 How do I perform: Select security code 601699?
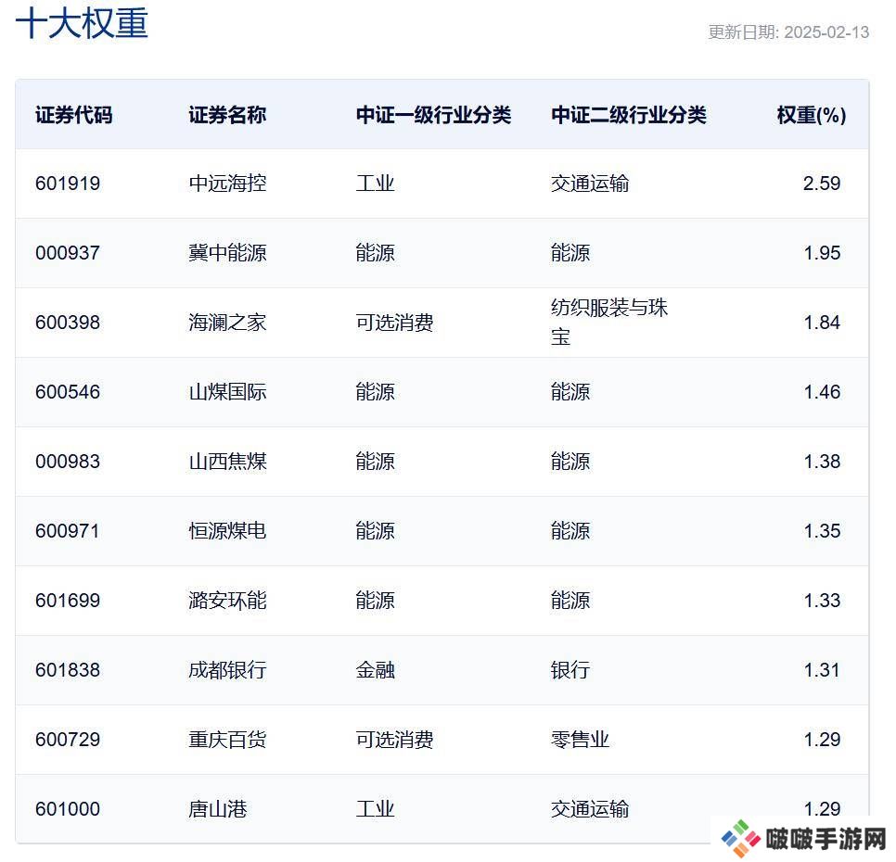68,602
